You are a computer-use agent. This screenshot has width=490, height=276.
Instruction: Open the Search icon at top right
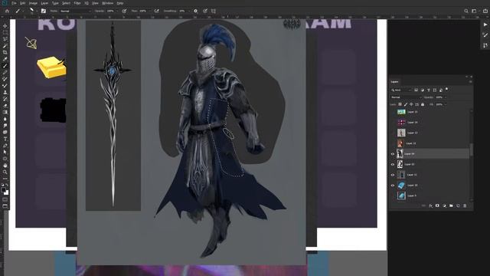point(466,11)
